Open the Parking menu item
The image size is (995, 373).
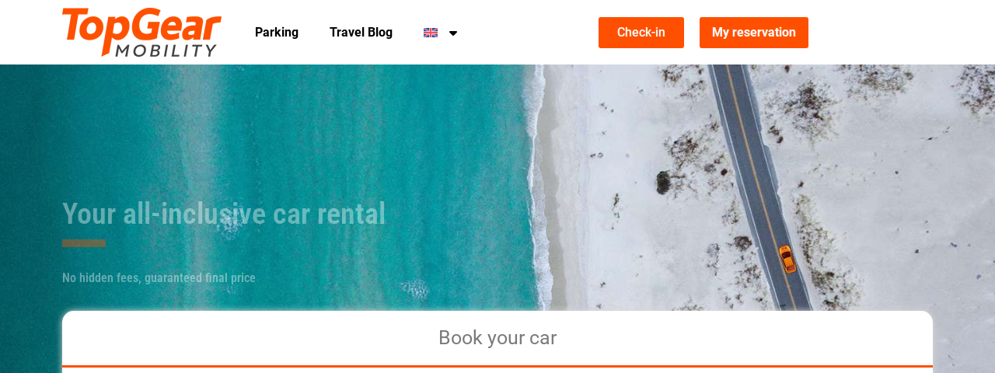point(277,33)
